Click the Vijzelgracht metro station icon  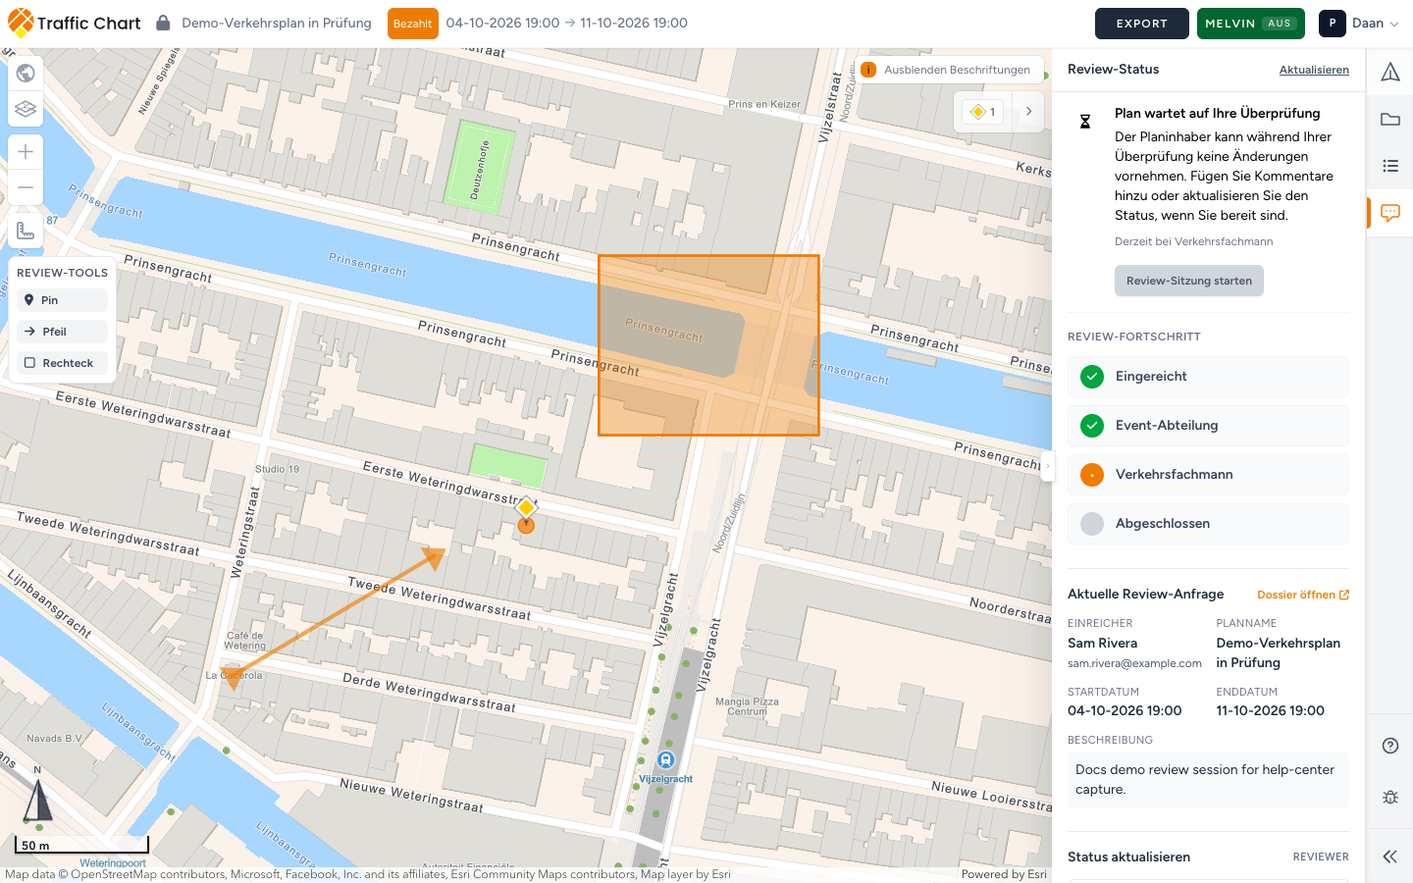pyautogui.click(x=666, y=760)
